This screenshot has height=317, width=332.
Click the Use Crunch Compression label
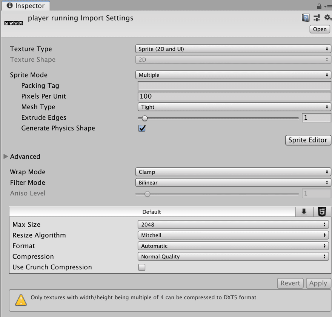[52, 267]
